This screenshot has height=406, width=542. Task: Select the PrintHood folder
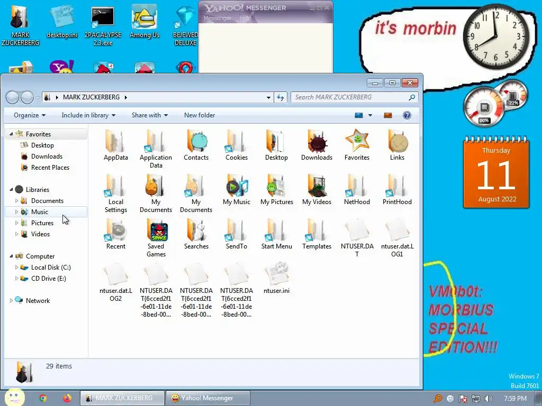point(397,190)
